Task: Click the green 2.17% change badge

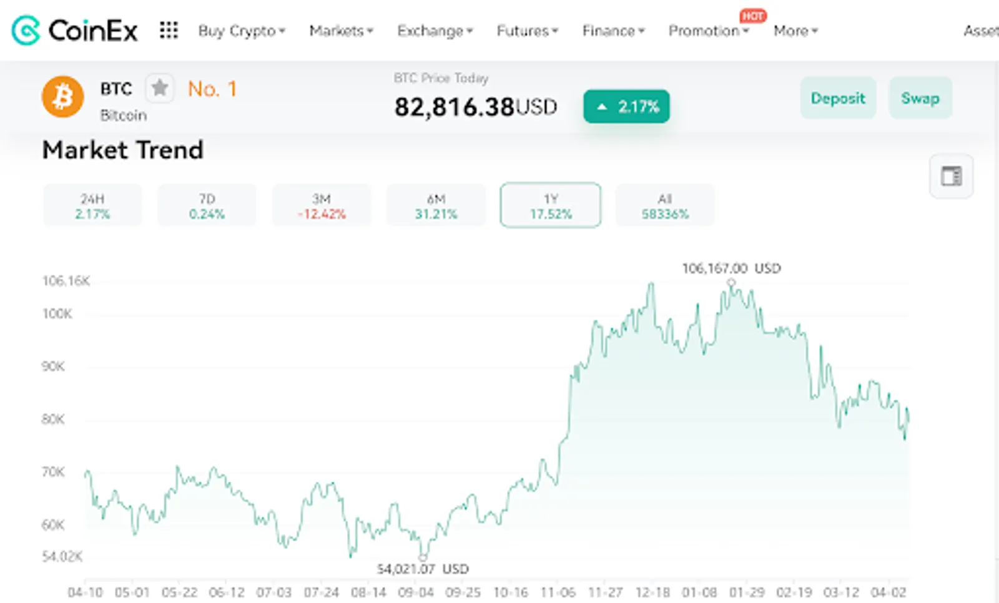Action: 626,107
